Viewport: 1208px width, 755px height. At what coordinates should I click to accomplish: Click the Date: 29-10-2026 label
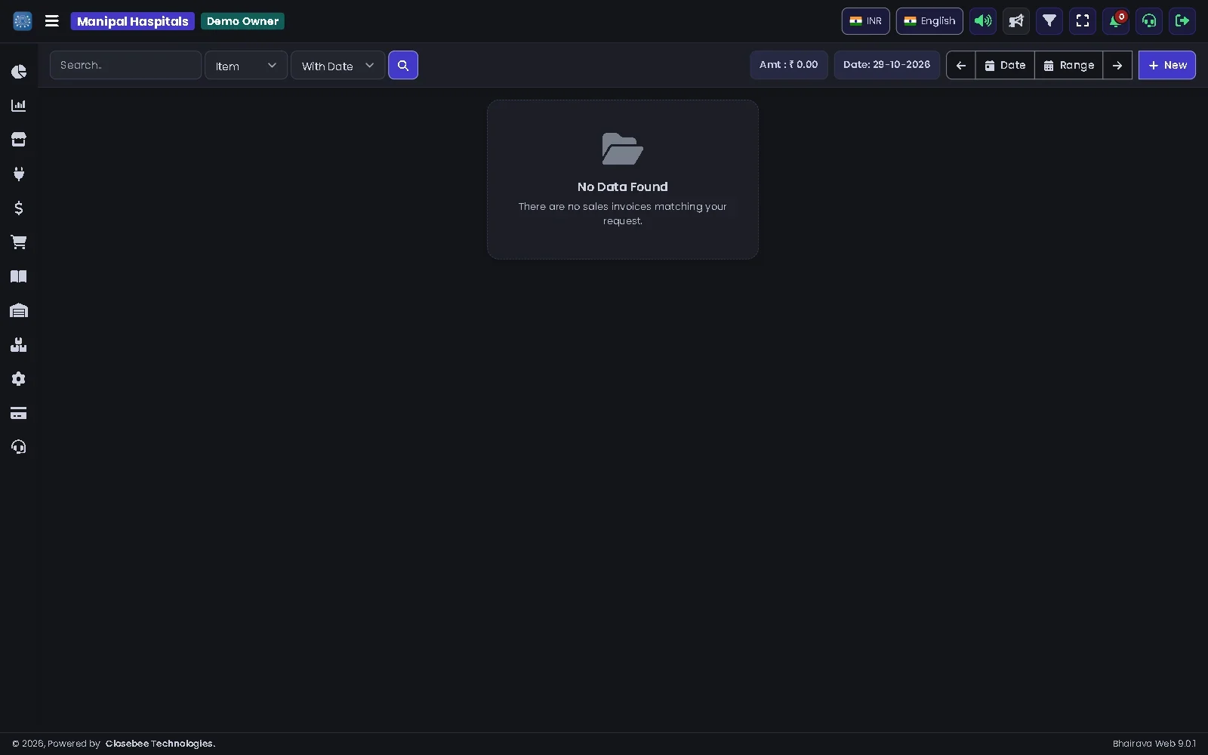(887, 65)
